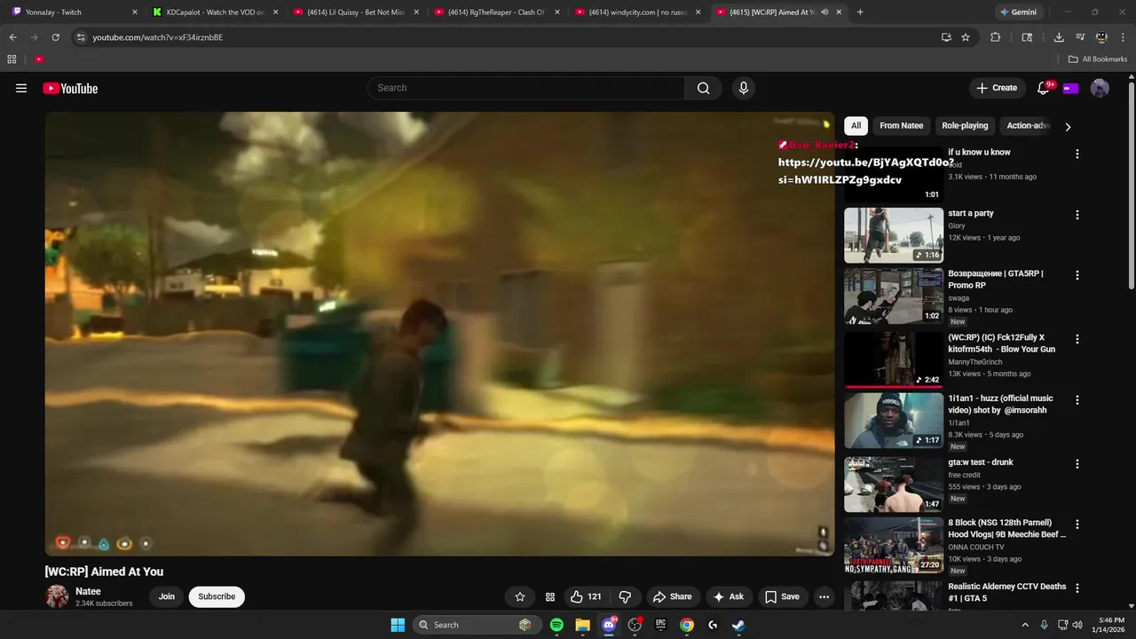Open YouTube notifications bell
1136x639 pixels.
click(x=1044, y=88)
